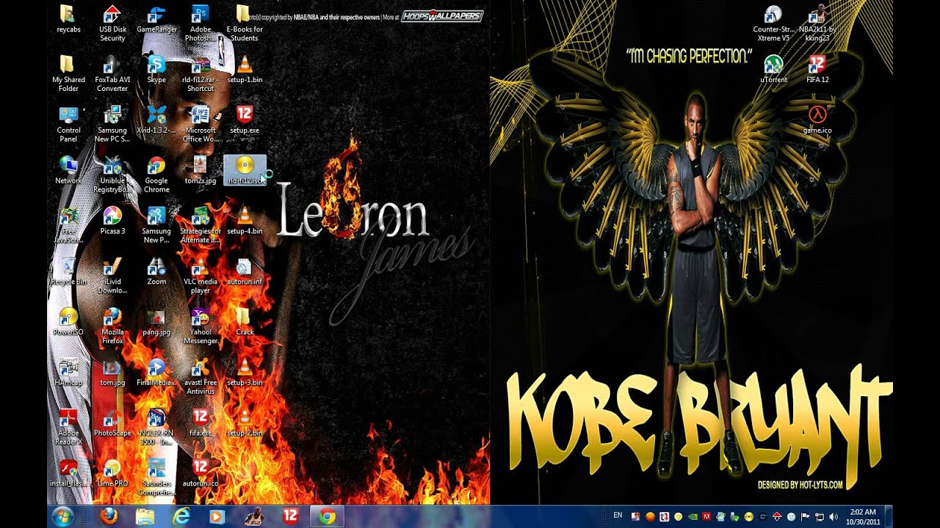940x528 pixels.
Task: Select the Google Chrome desktop shortcut
Action: pyautogui.click(x=156, y=175)
